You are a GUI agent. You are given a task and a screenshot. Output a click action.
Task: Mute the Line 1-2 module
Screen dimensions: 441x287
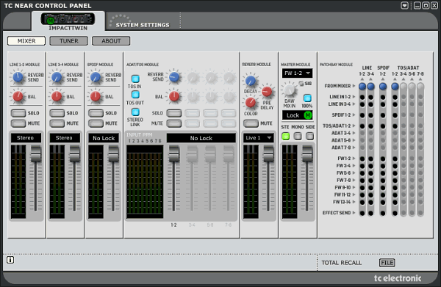coord(18,123)
